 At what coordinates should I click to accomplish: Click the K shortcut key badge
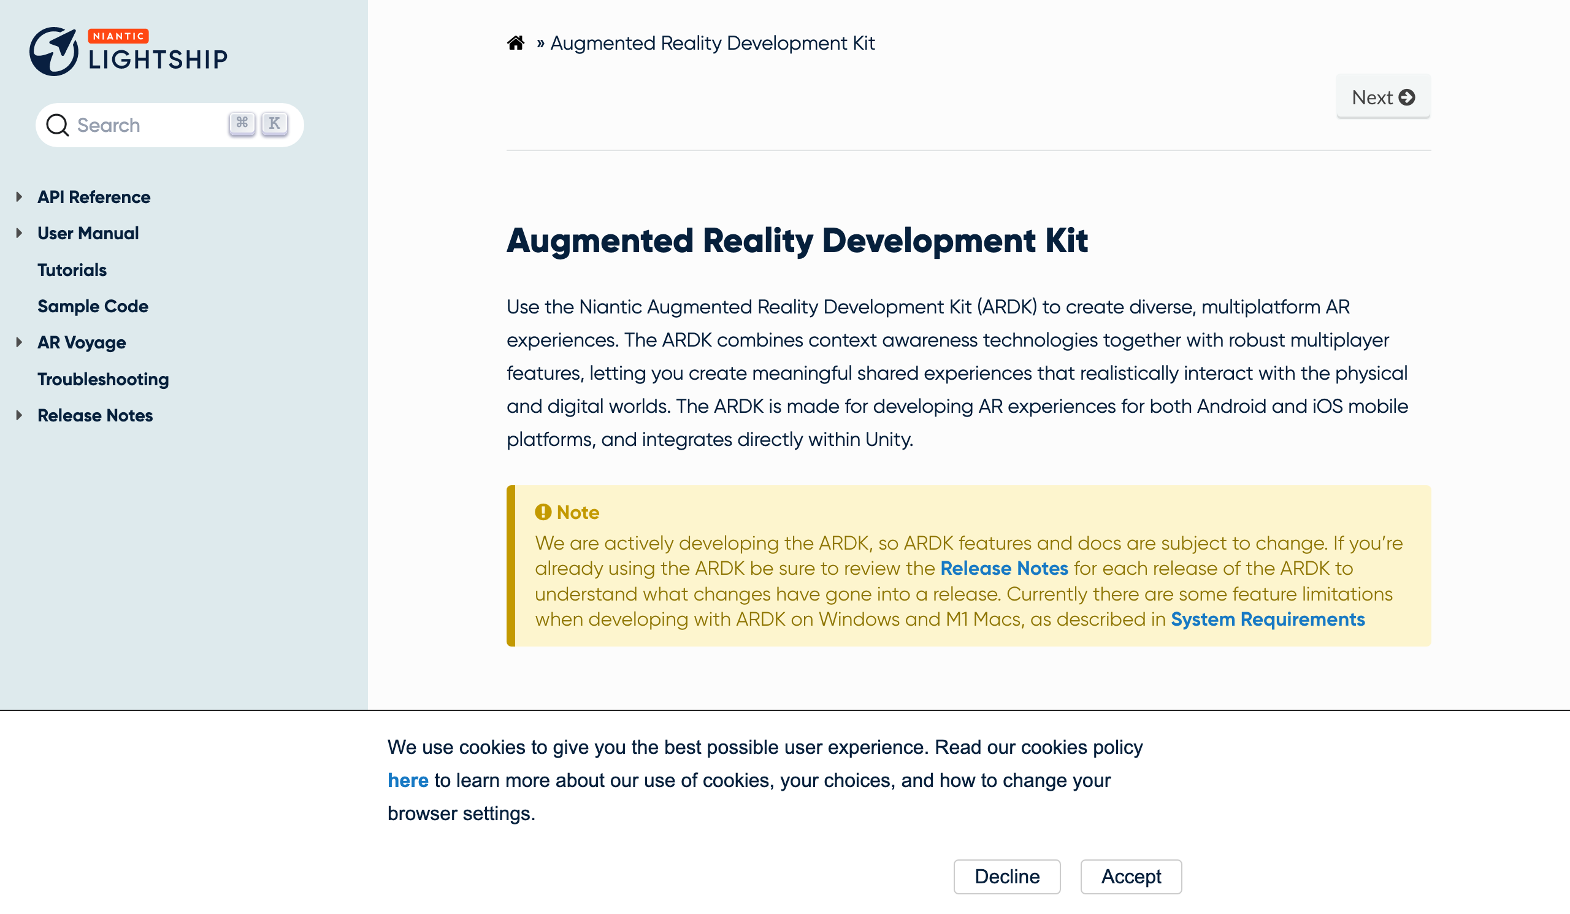(274, 123)
